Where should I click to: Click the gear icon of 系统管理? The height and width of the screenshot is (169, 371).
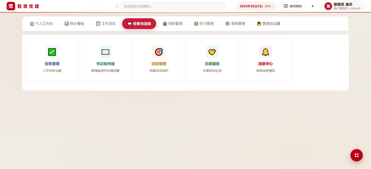click(x=227, y=24)
